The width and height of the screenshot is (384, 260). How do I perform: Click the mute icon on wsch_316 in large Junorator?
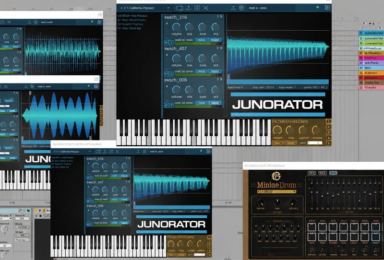[x=166, y=43]
